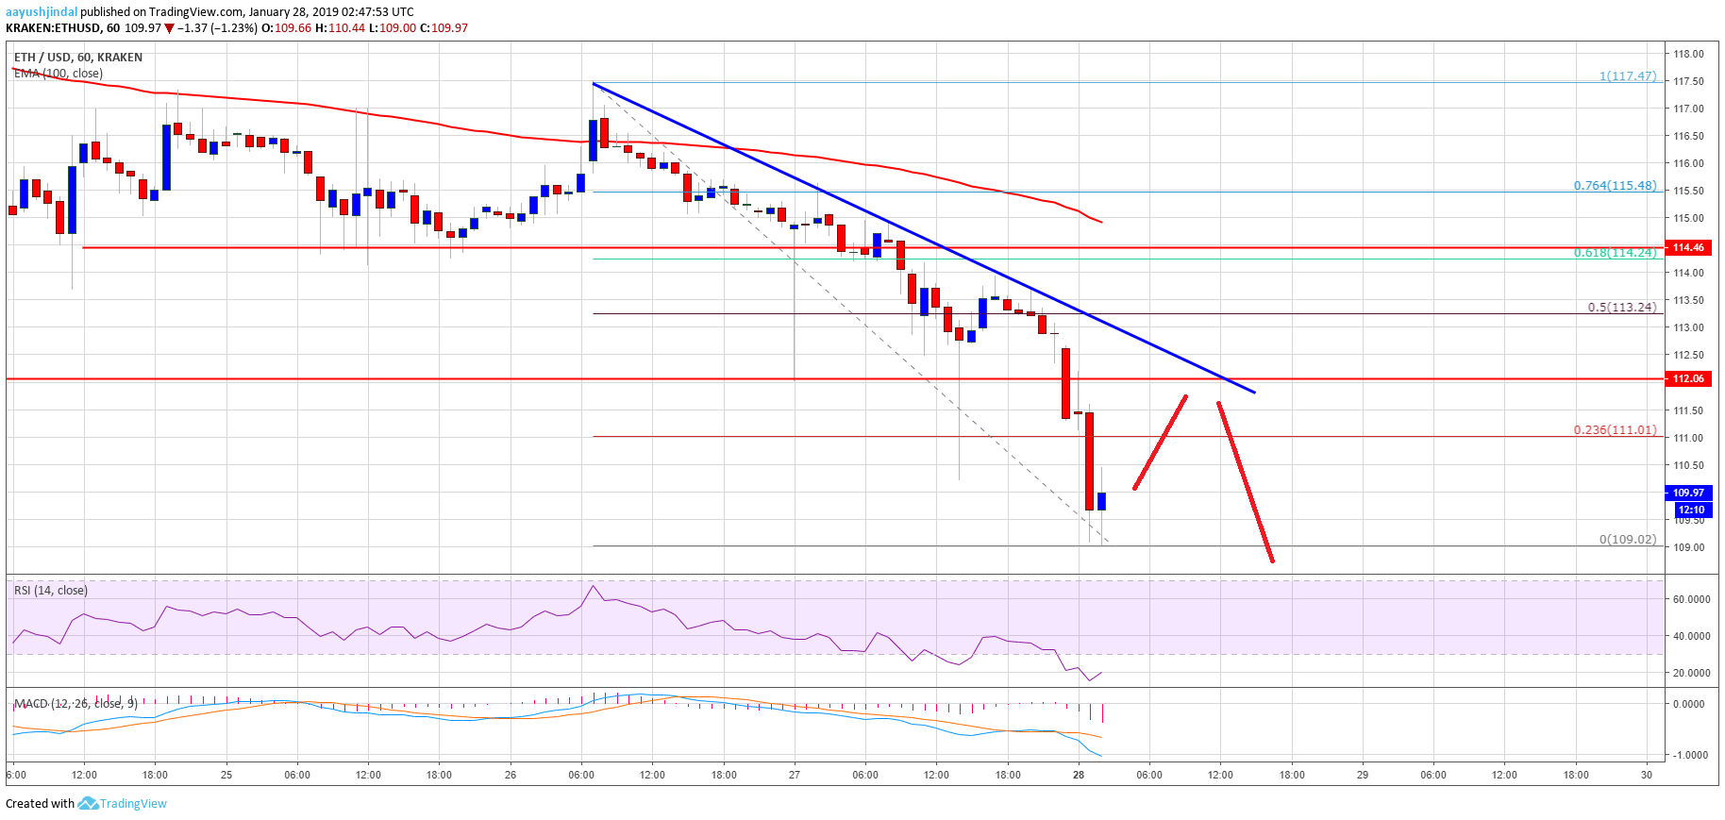Click the 30 date marker on time axis
The width and height of the screenshot is (1725, 820).
1647,775
